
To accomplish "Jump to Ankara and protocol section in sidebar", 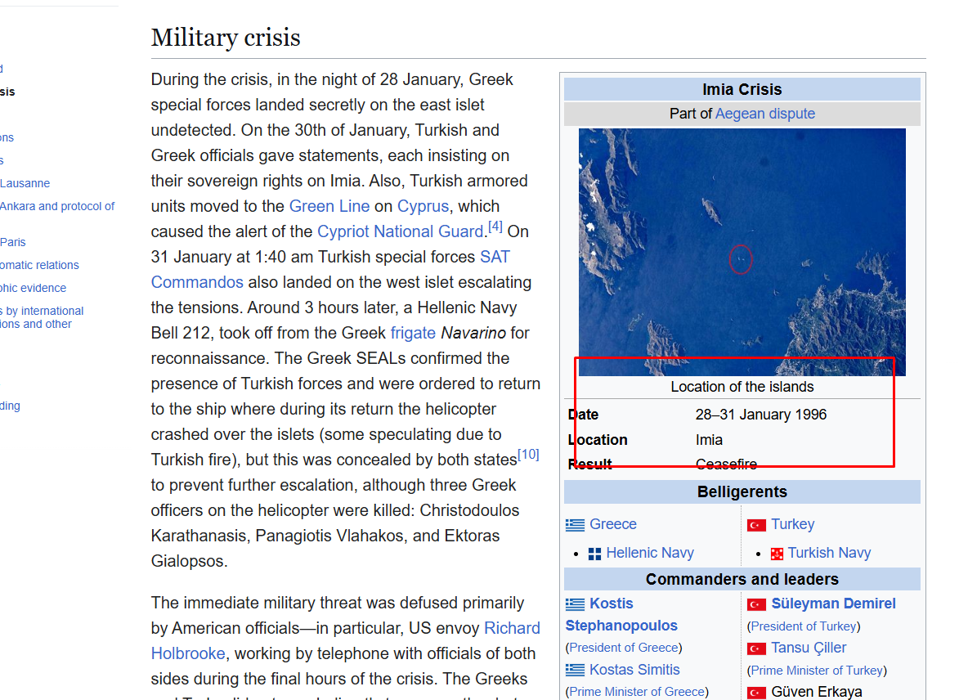I will click(x=57, y=206).
